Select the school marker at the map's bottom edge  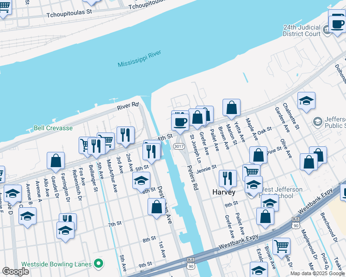[259, 270]
